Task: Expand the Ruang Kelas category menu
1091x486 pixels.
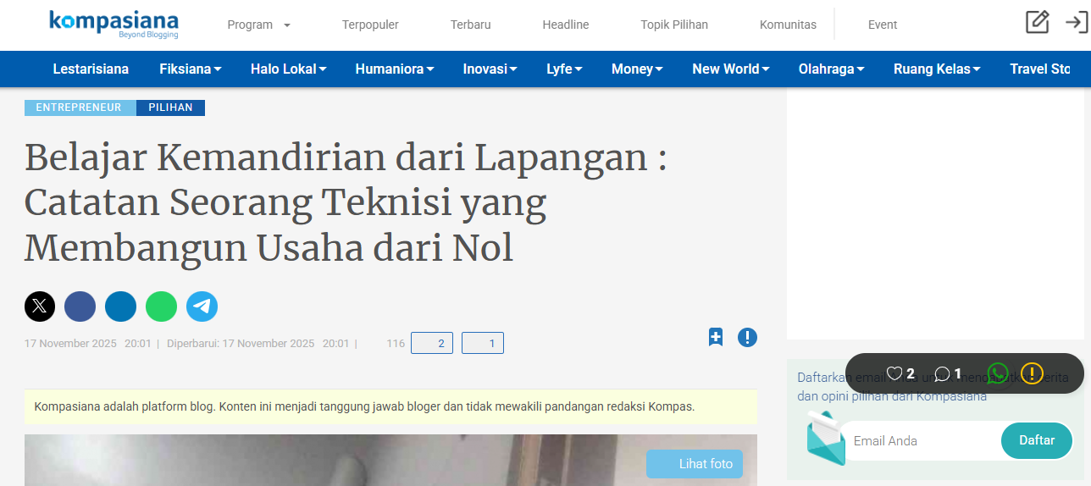Action: (937, 69)
